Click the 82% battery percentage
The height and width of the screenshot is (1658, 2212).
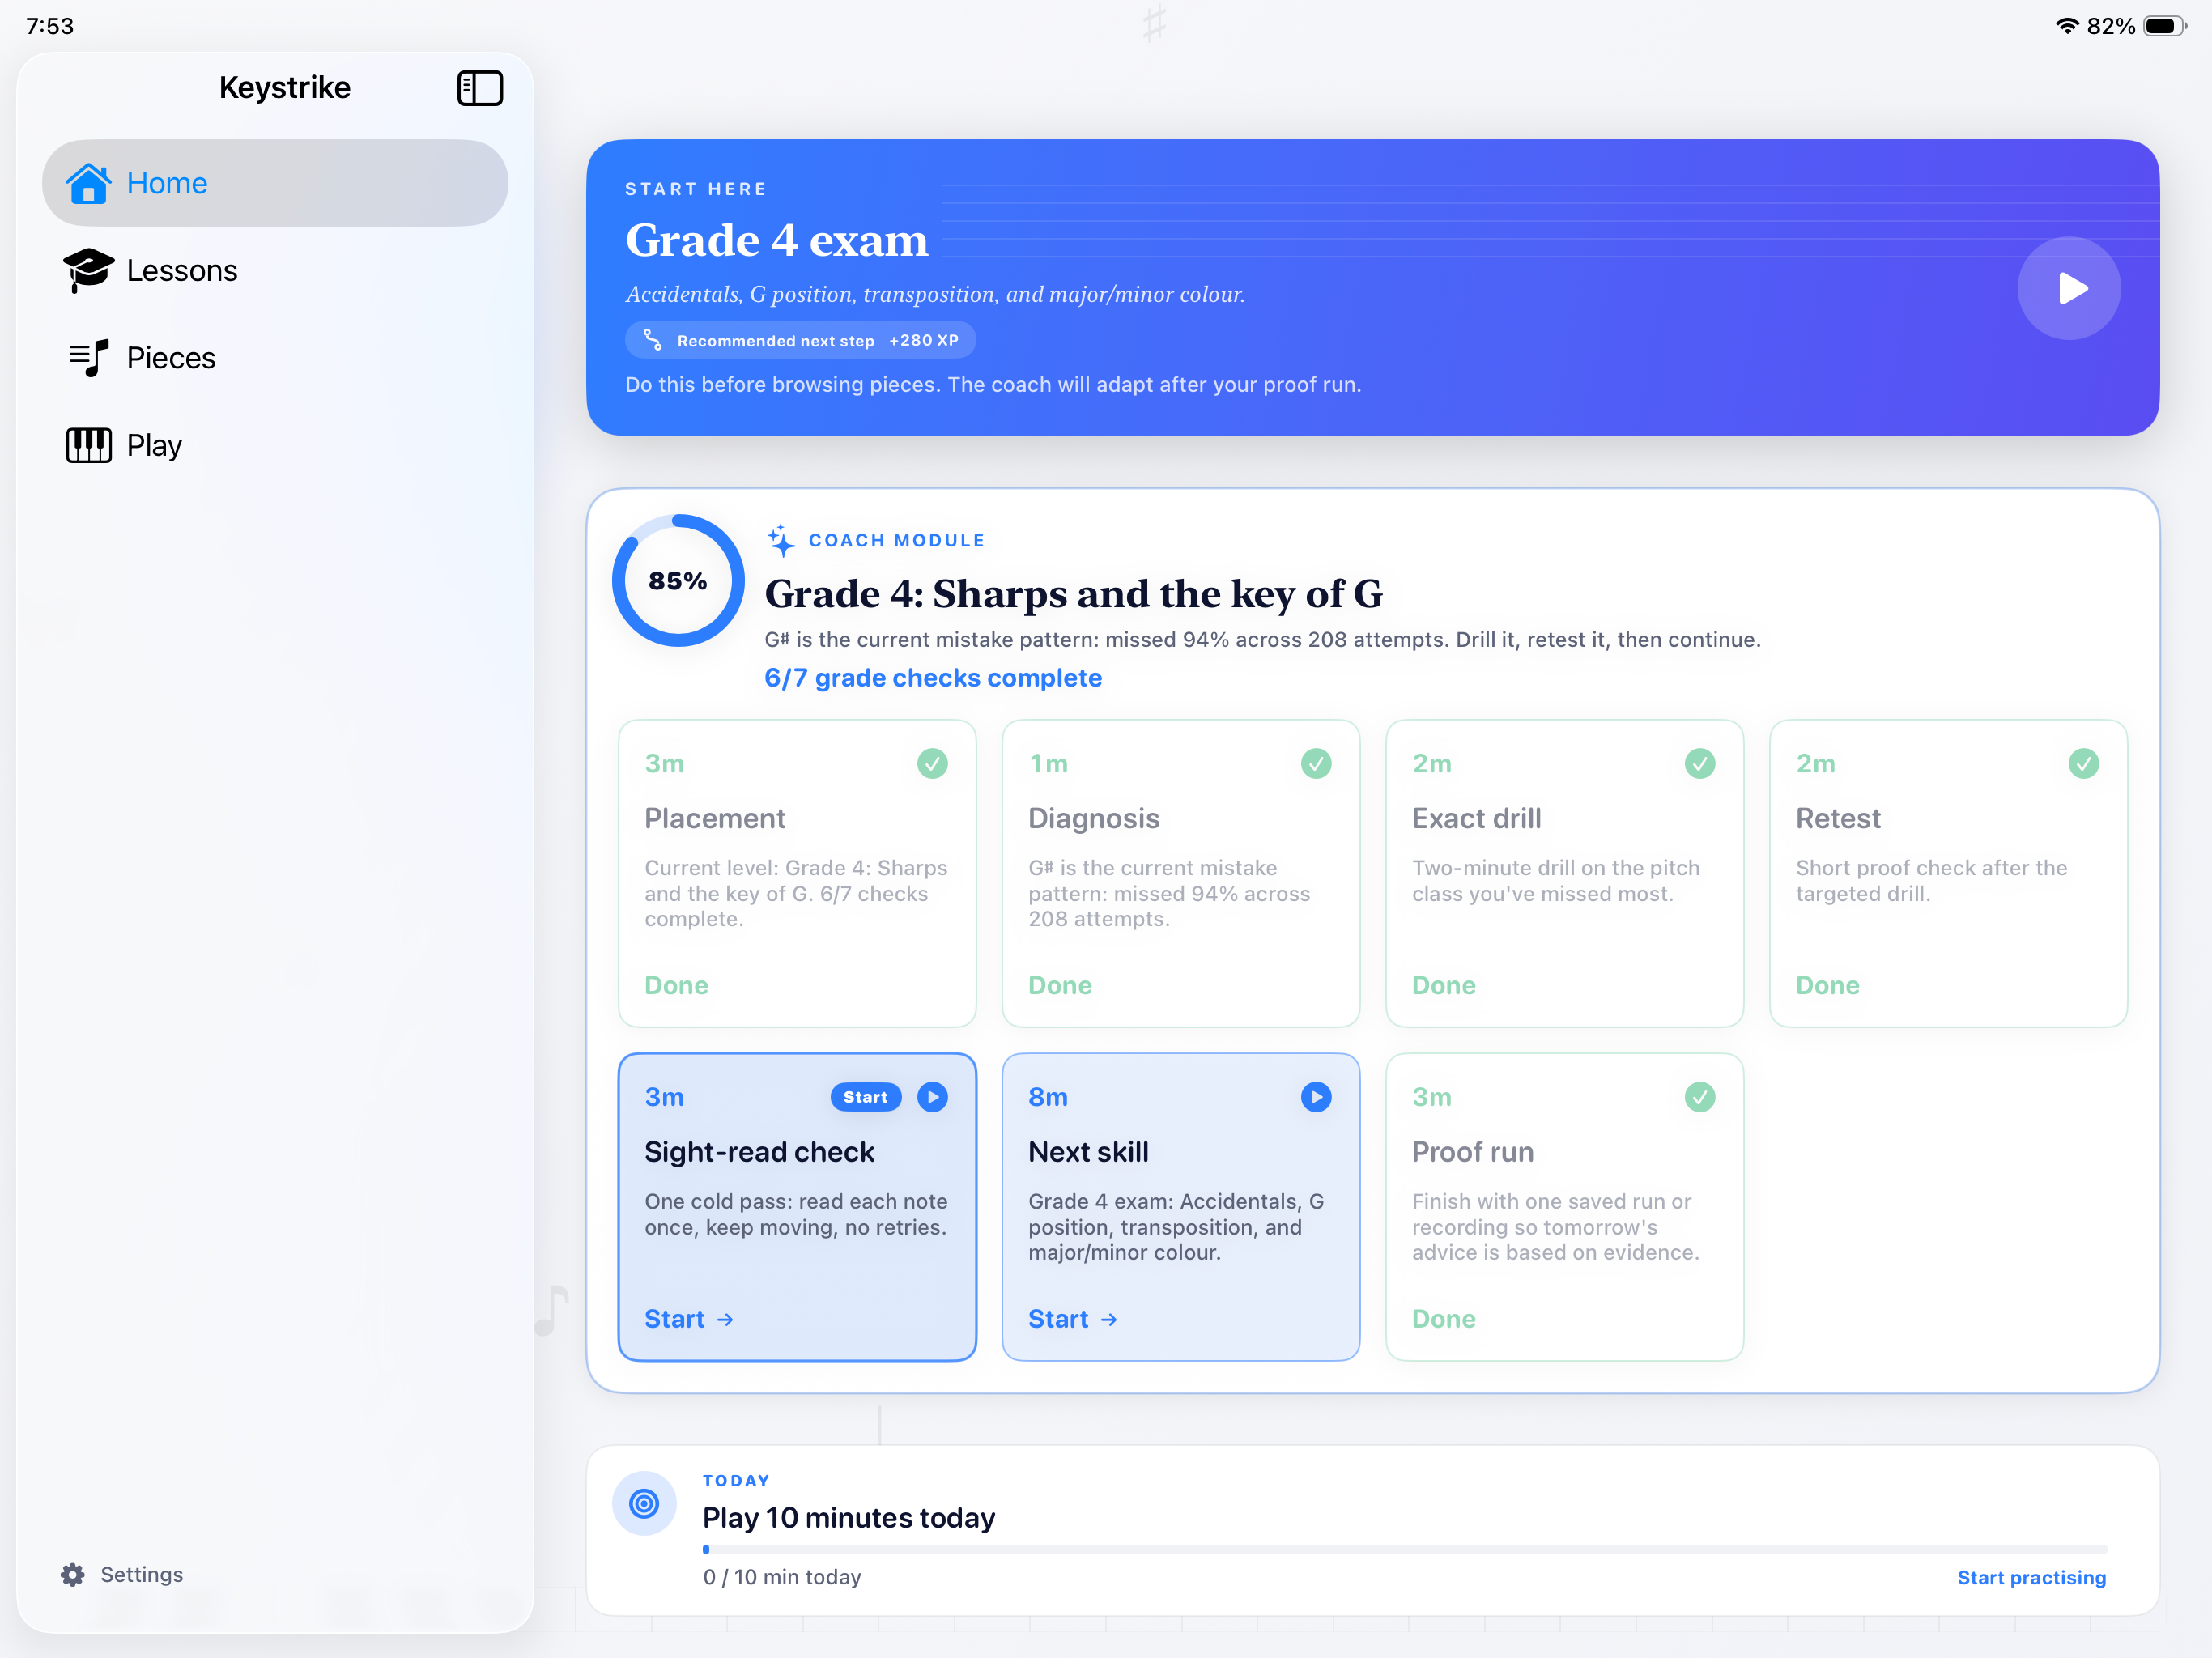click(2110, 26)
